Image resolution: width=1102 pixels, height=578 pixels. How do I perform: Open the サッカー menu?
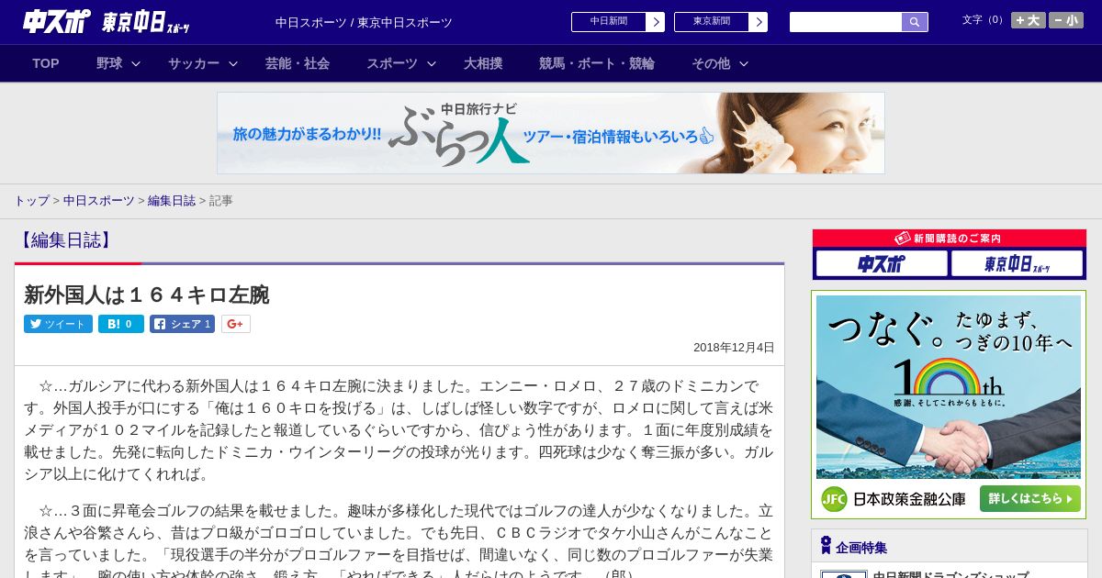[x=194, y=63]
